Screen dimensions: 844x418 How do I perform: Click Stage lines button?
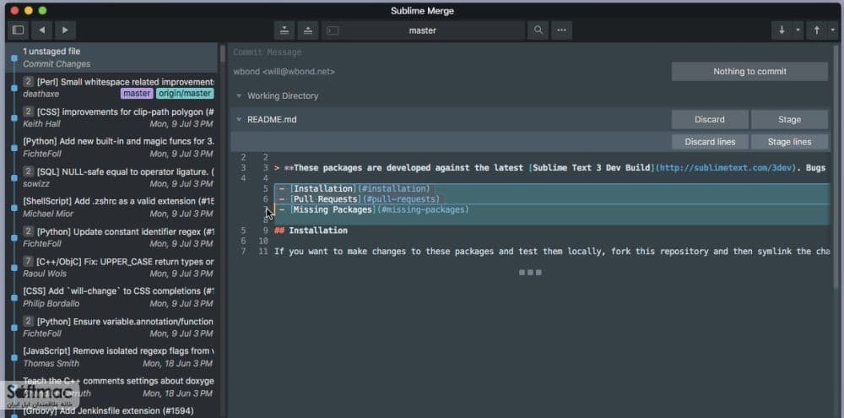(x=789, y=142)
